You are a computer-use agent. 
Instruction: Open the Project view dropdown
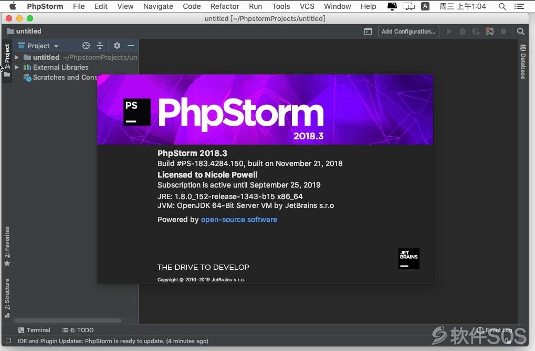click(x=38, y=46)
